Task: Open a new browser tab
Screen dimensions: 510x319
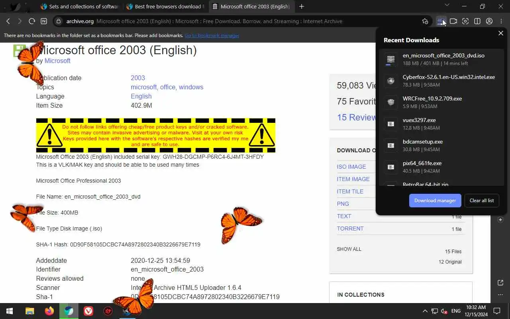Action: point(302,6)
